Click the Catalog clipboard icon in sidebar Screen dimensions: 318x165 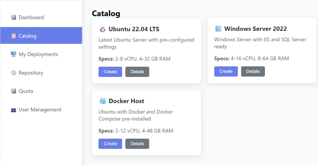13,36
